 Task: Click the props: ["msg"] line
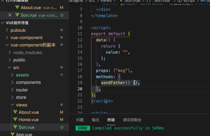click(x=114, y=71)
